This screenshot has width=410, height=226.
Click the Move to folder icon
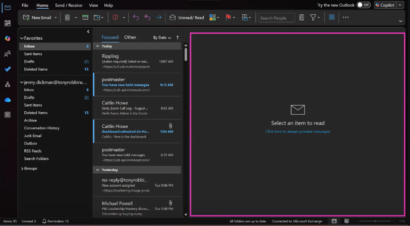click(x=97, y=18)
